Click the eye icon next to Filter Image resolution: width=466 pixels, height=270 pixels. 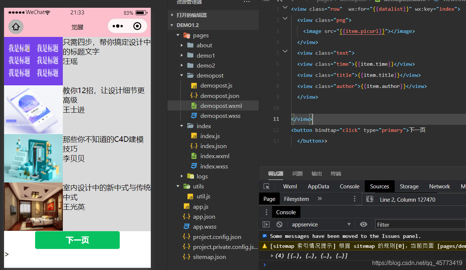[363, 224]
